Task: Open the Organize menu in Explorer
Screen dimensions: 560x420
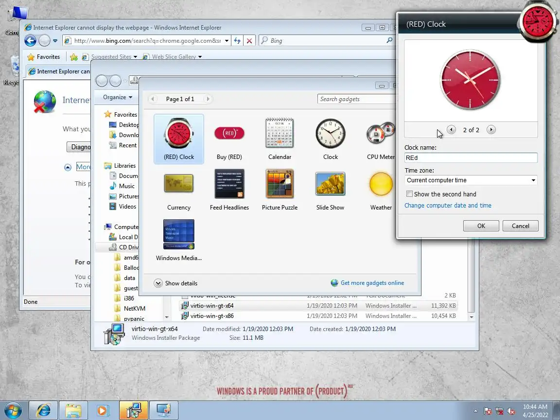Action: coord(118,97)
